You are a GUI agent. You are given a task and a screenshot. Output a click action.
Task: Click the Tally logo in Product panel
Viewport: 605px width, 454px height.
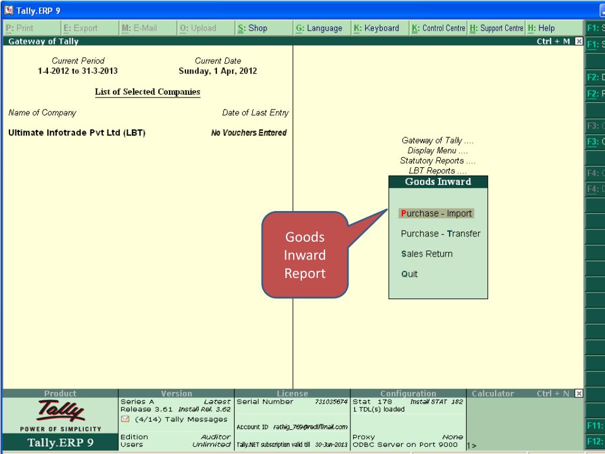[61, 410]
